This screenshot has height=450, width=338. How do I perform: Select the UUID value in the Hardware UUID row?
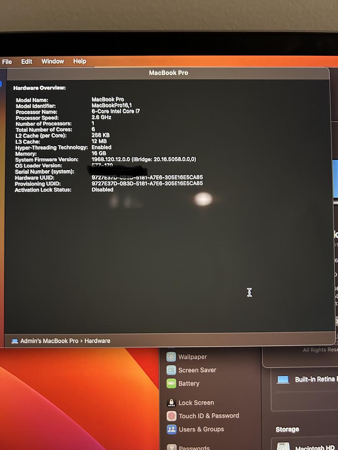(x=147, y=177)
